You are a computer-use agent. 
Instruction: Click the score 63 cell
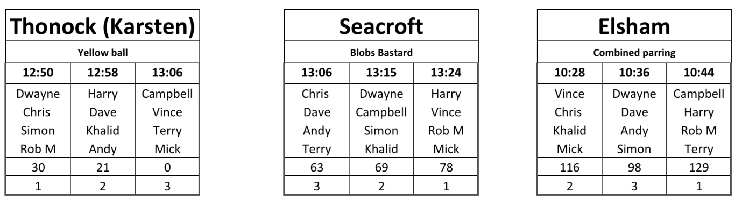[x=317, y=168]
